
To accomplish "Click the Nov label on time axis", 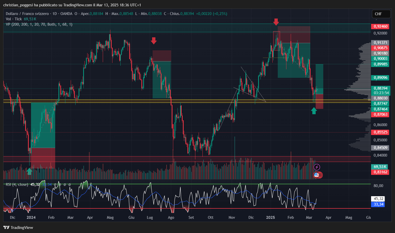I will [x=232, y=218].
